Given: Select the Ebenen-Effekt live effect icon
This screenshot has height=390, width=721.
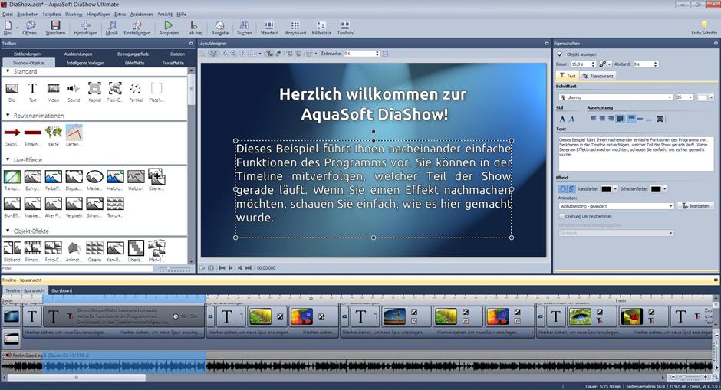Looking at the screenshot, I should tap(156, 176).
